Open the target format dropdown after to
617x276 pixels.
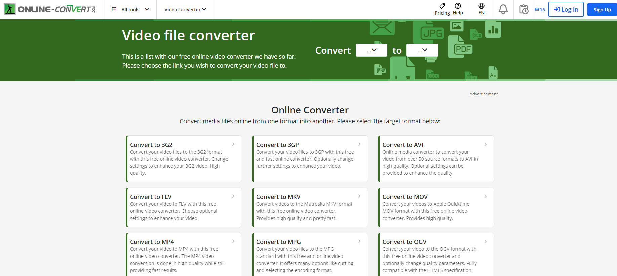pos(422,50)
